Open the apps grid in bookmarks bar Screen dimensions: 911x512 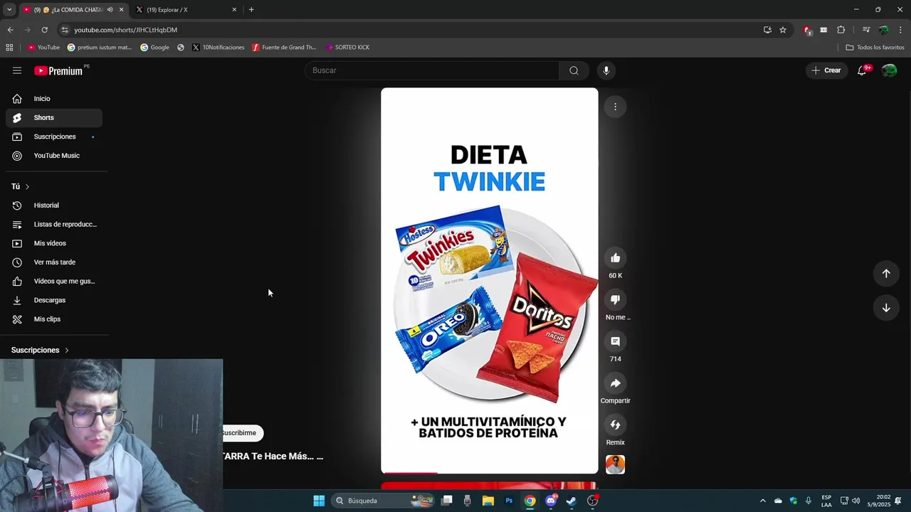9,48
